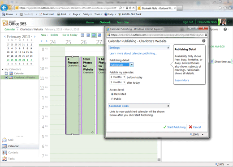This screenshot has width=233, height=167.
Task: Switch to week view icon
Action: (94, 35)
